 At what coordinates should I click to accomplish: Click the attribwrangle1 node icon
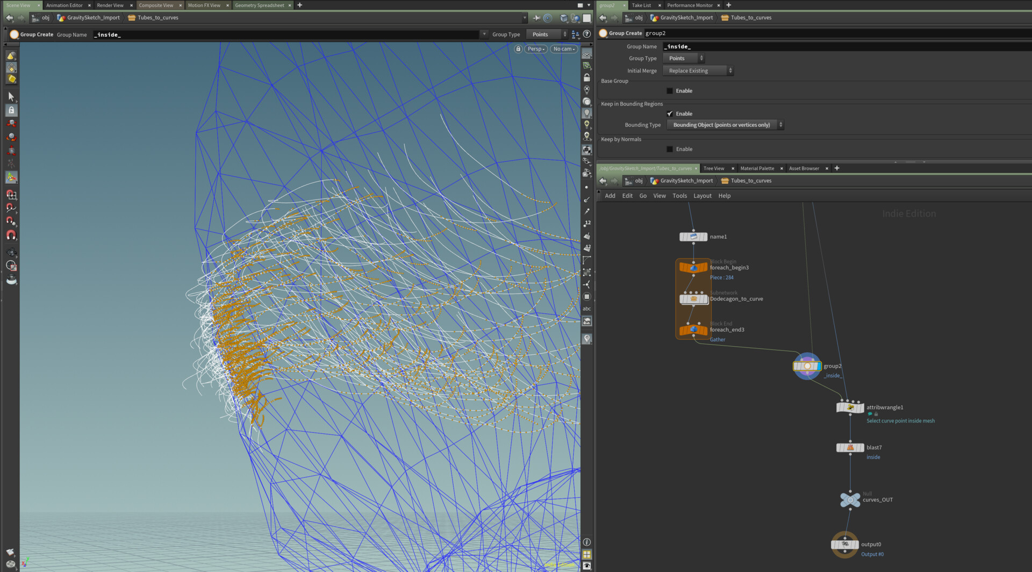(x=850, y=408)
